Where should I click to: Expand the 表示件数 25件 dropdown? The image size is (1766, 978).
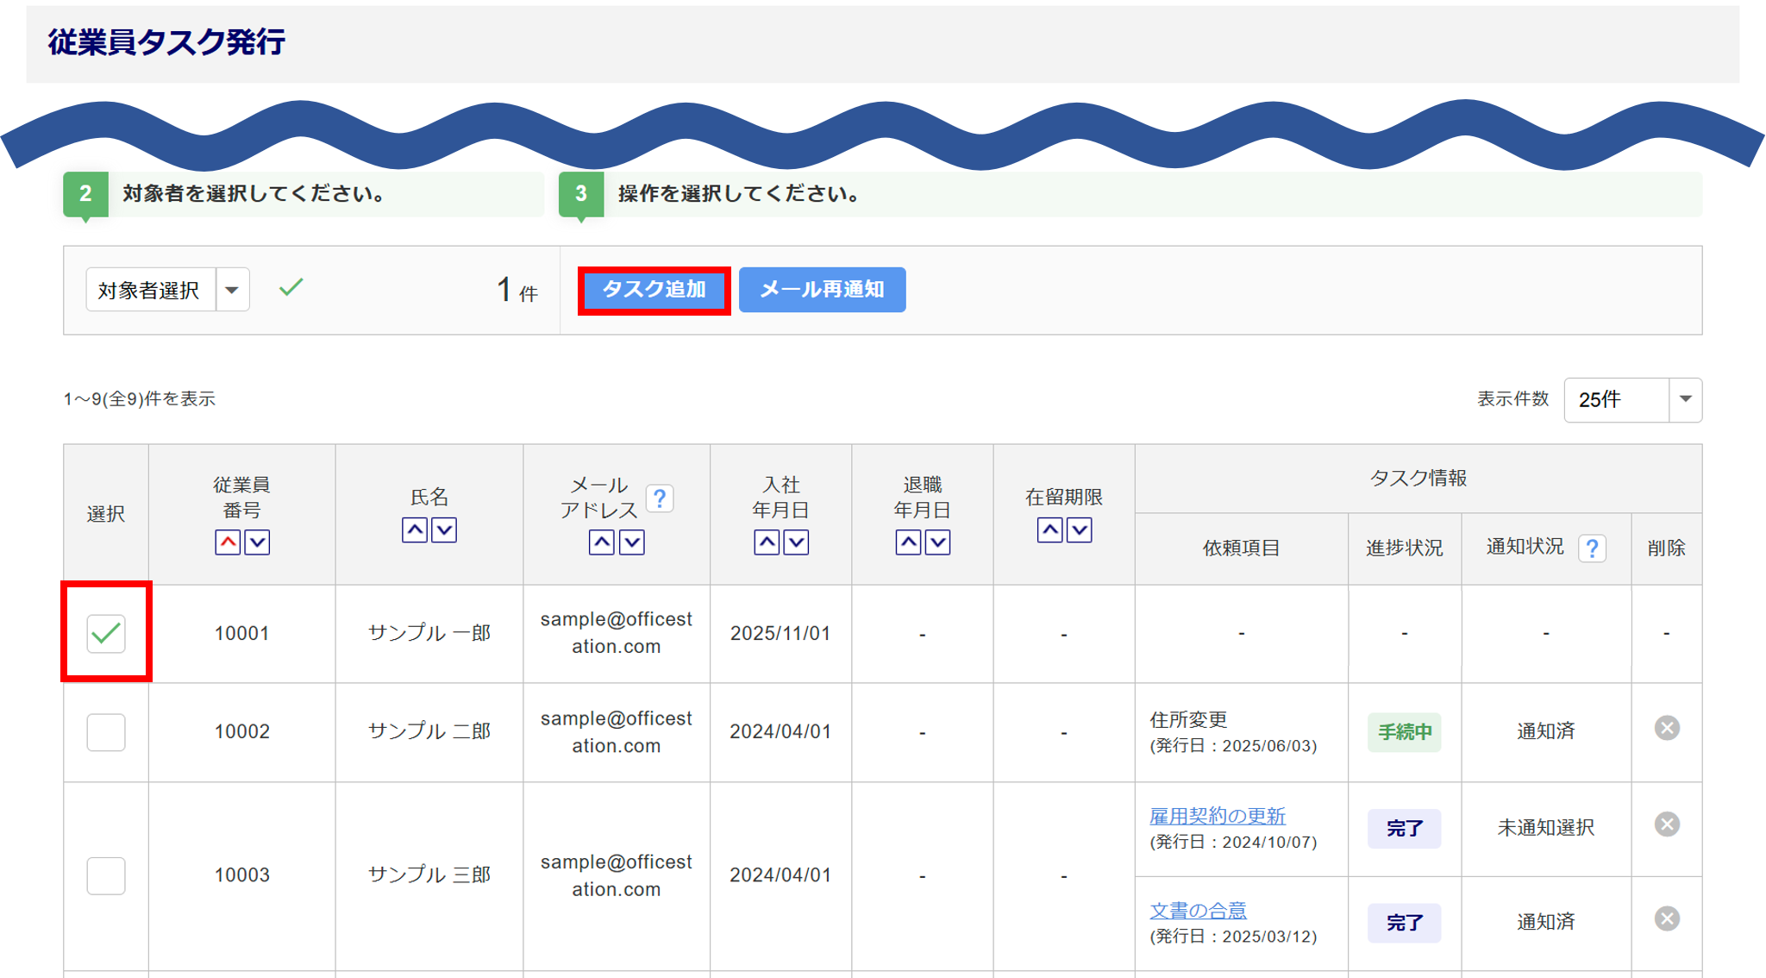point(1685,399)
